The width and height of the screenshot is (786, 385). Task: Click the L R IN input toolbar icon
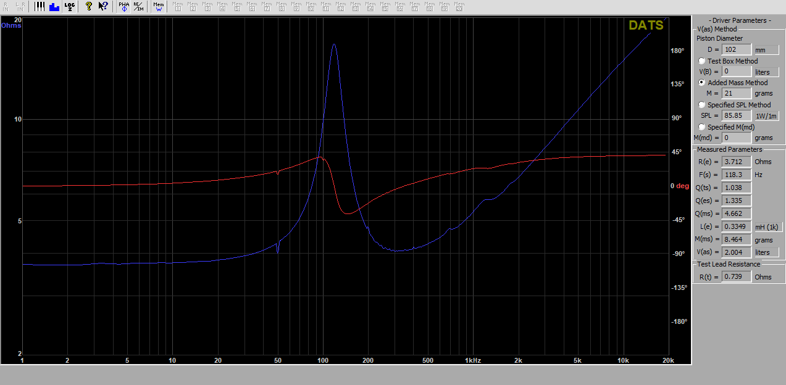point(20,7)
